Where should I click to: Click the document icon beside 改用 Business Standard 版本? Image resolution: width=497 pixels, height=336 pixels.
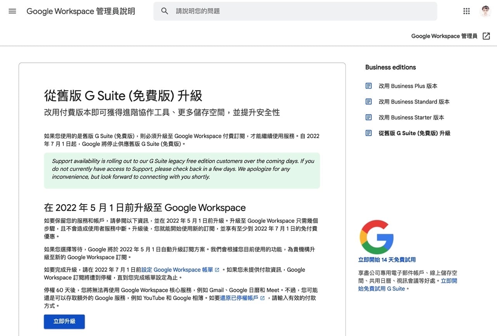(x=369, y=102)
